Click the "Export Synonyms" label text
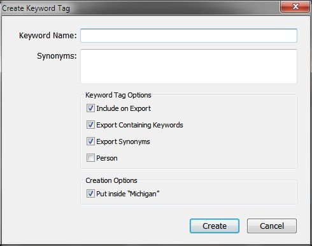This screenshot has width=312, height=246. click(123, 141)
